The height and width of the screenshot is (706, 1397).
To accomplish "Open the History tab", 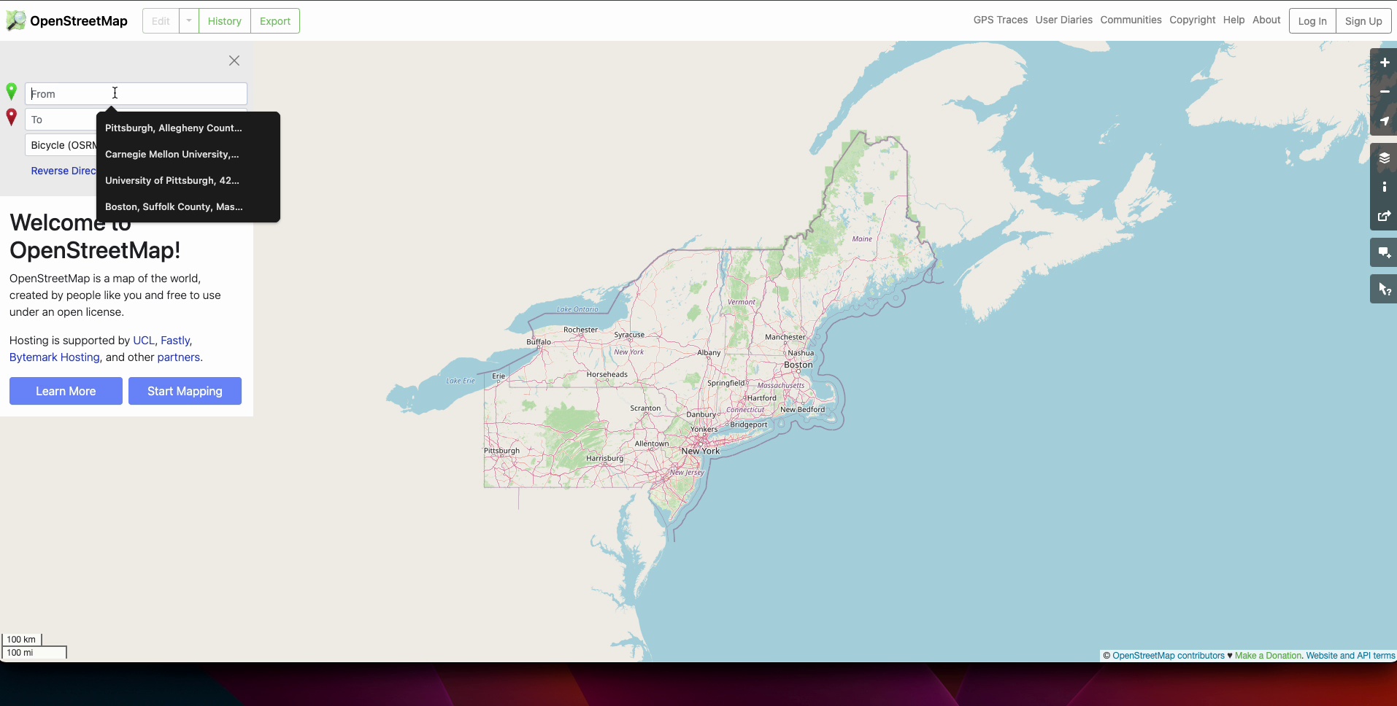I will [x=224, y=21].
